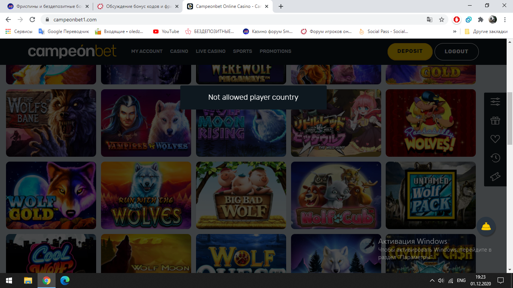Image resolution: width=513 pixels, height=288 pixels.
Task: Navigate to SPORTS
Action: (243, 51)
